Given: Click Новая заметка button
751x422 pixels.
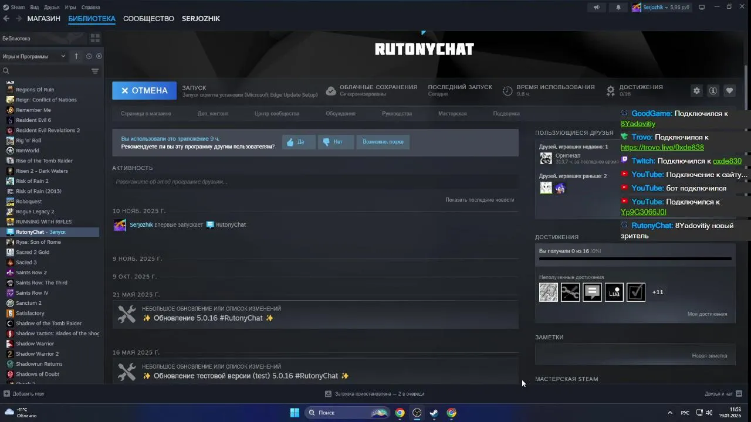Looking at the screenshot, I should click(709, 356).
